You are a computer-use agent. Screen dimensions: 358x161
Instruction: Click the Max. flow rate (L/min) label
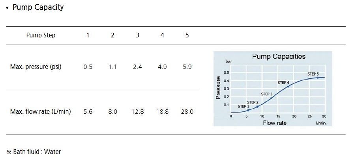coord(40,112)
